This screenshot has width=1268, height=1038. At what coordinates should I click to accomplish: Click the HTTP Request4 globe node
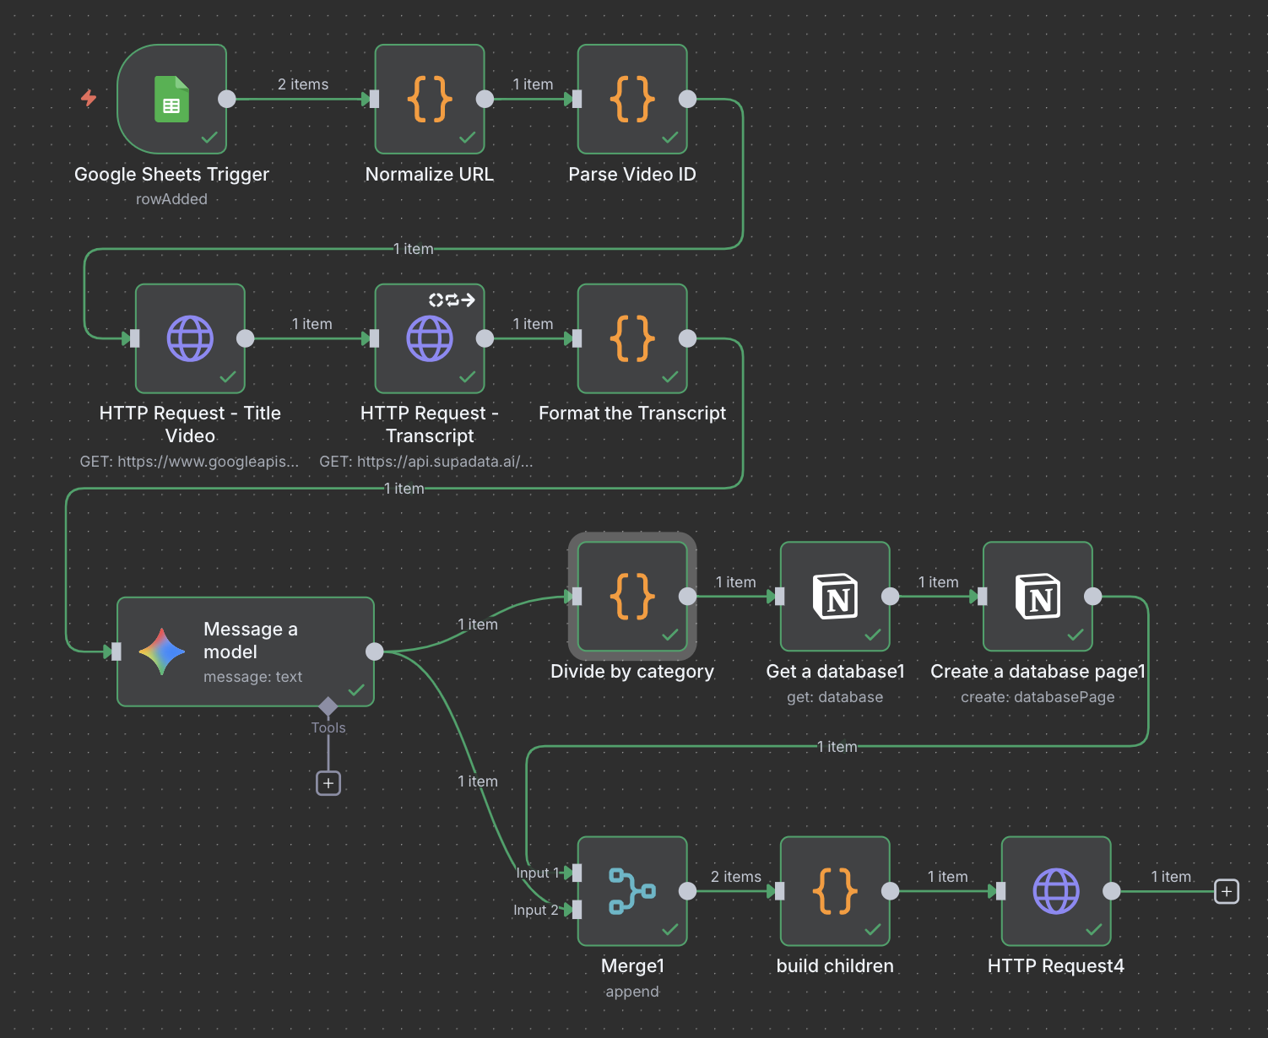(x=1056, y=891)
